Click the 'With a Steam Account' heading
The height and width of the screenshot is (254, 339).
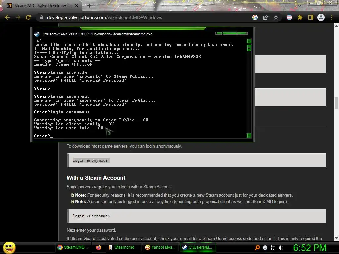[96, 178]
